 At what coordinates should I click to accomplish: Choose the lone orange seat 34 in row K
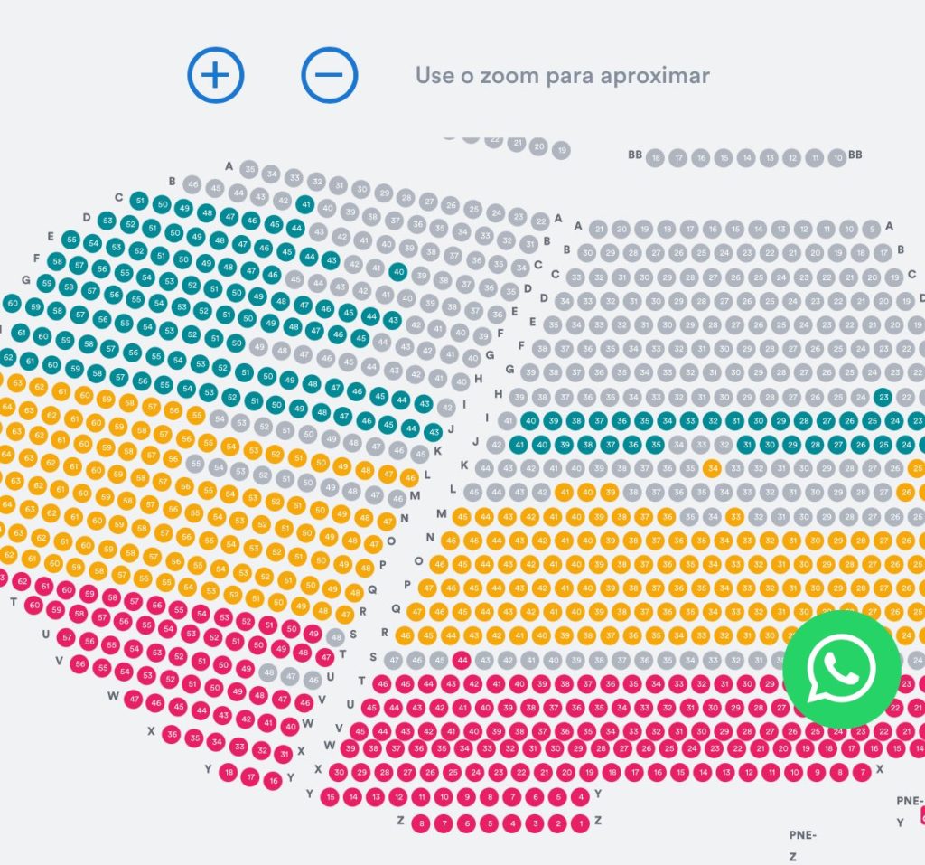(x=712, y=468)
